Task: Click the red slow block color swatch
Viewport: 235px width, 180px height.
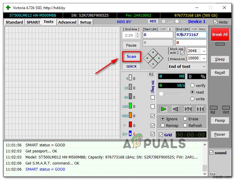Action: (130, 124)
